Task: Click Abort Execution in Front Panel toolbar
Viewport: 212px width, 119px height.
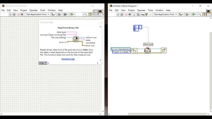Action: tap(19, 14)
